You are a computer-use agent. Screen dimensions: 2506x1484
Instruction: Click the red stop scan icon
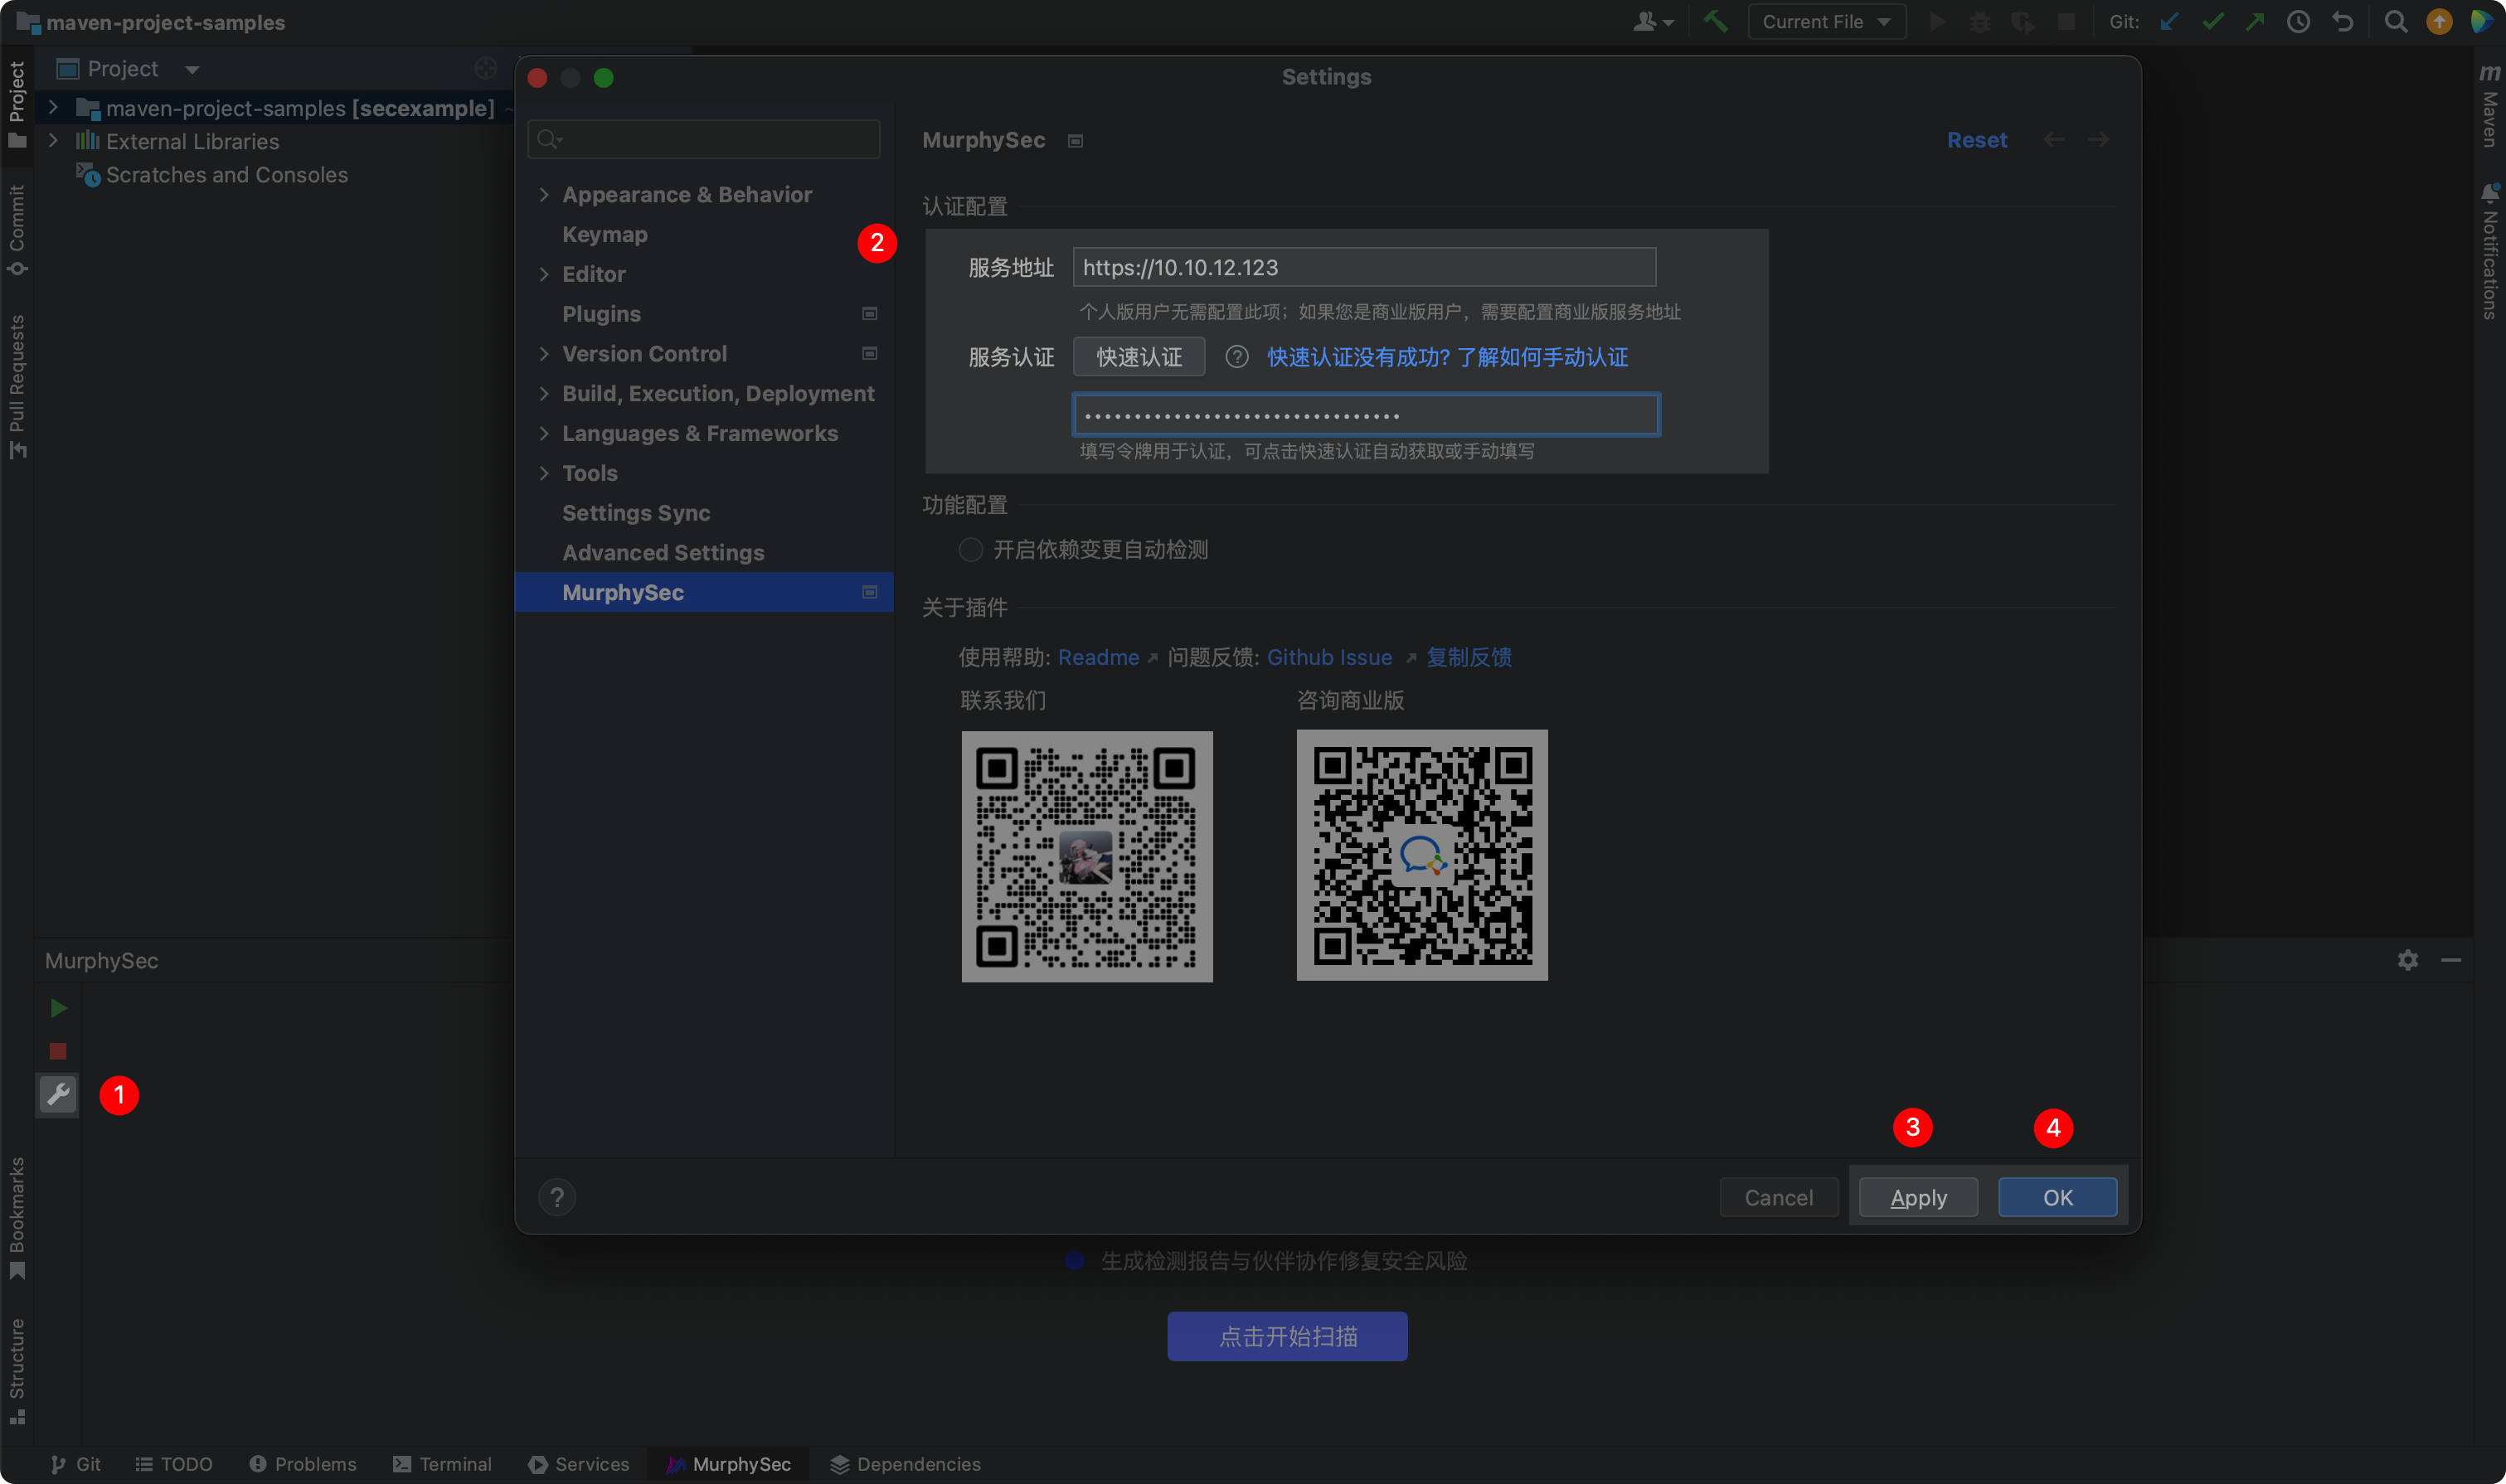coord(58,1051)
